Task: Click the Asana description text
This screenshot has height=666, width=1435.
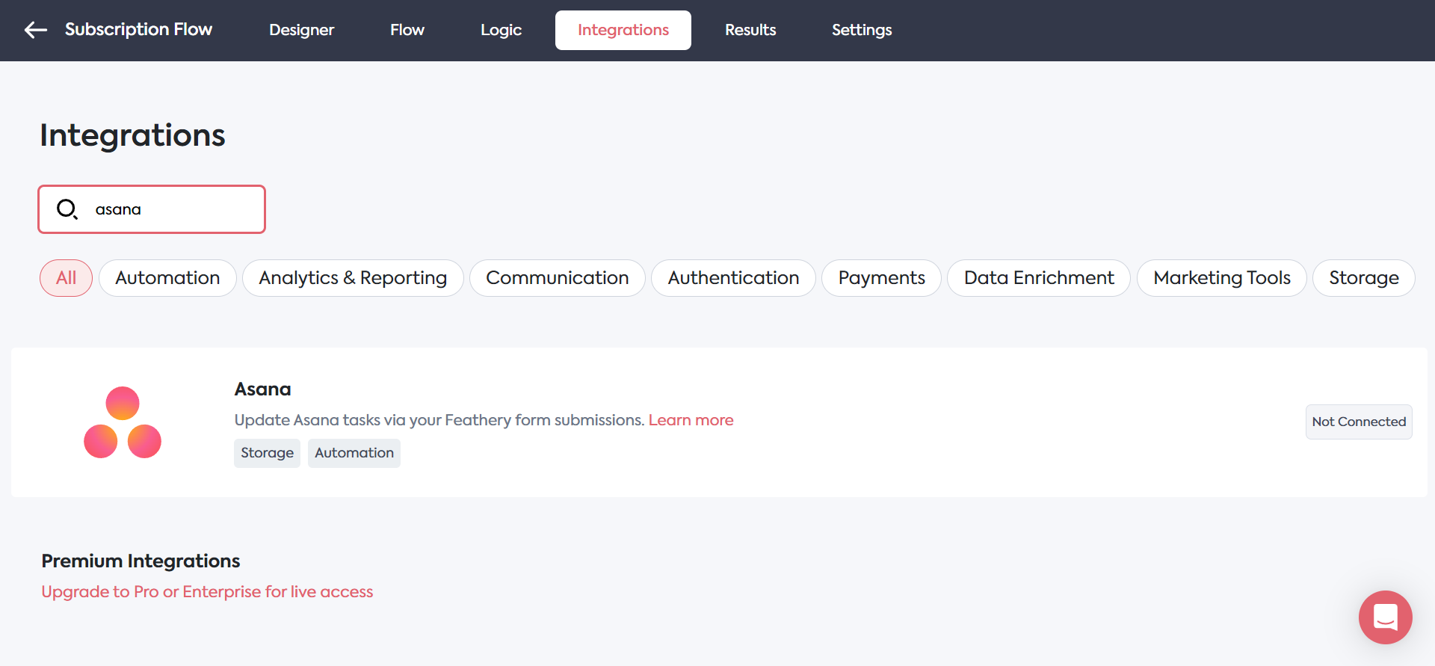Action: click(x=439, y=420)
